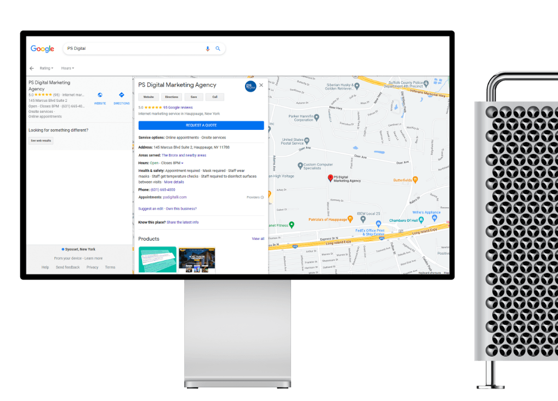Click the Learn more link
558x401 pixels.
[x=94, y=259]
